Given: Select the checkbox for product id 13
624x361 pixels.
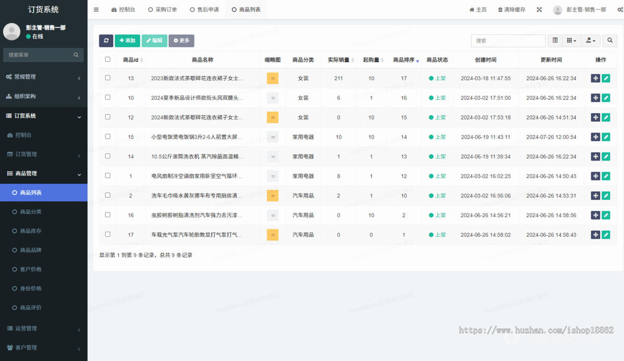Looking at the screenshot, I should (x=108, y=78).
